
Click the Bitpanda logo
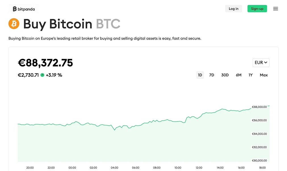(24, 9)
